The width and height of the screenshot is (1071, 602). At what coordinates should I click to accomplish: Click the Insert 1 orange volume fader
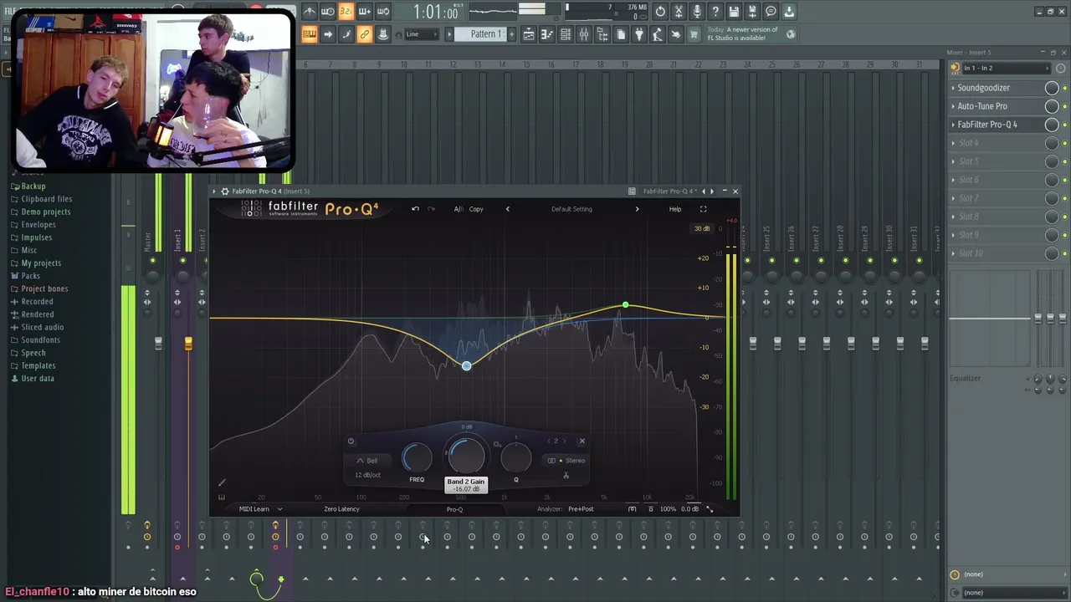click(x=188, y=344)
